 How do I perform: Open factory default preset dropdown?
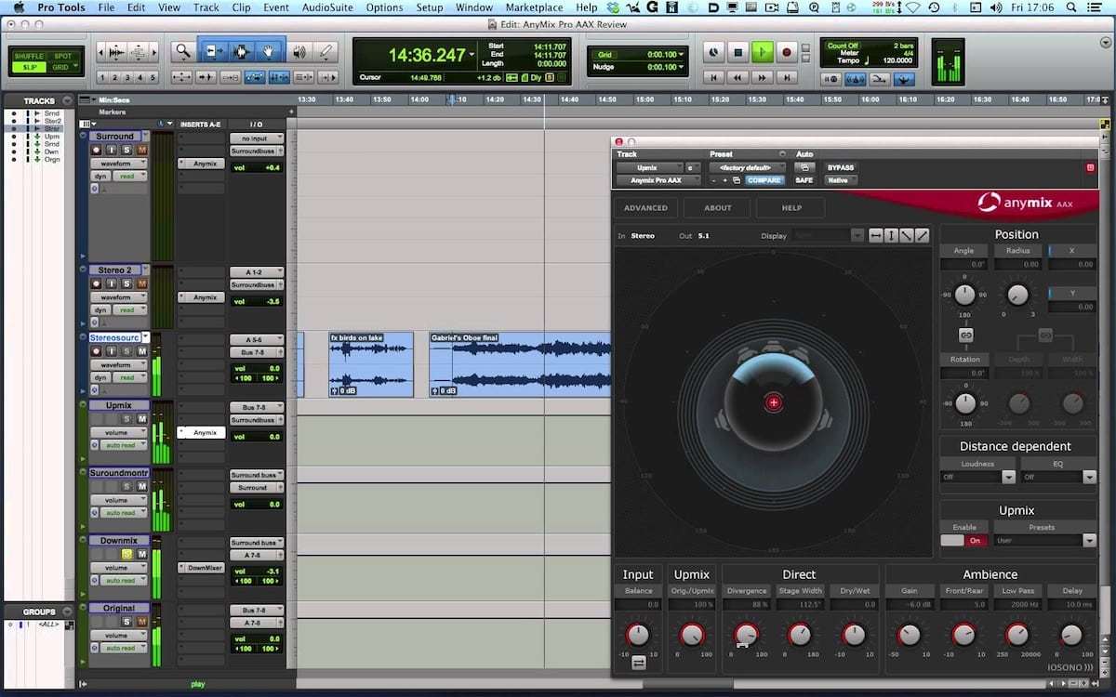click(x=747, y=167)
